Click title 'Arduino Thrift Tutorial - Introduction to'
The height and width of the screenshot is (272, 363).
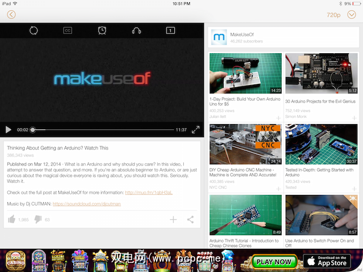click(244, 243)
